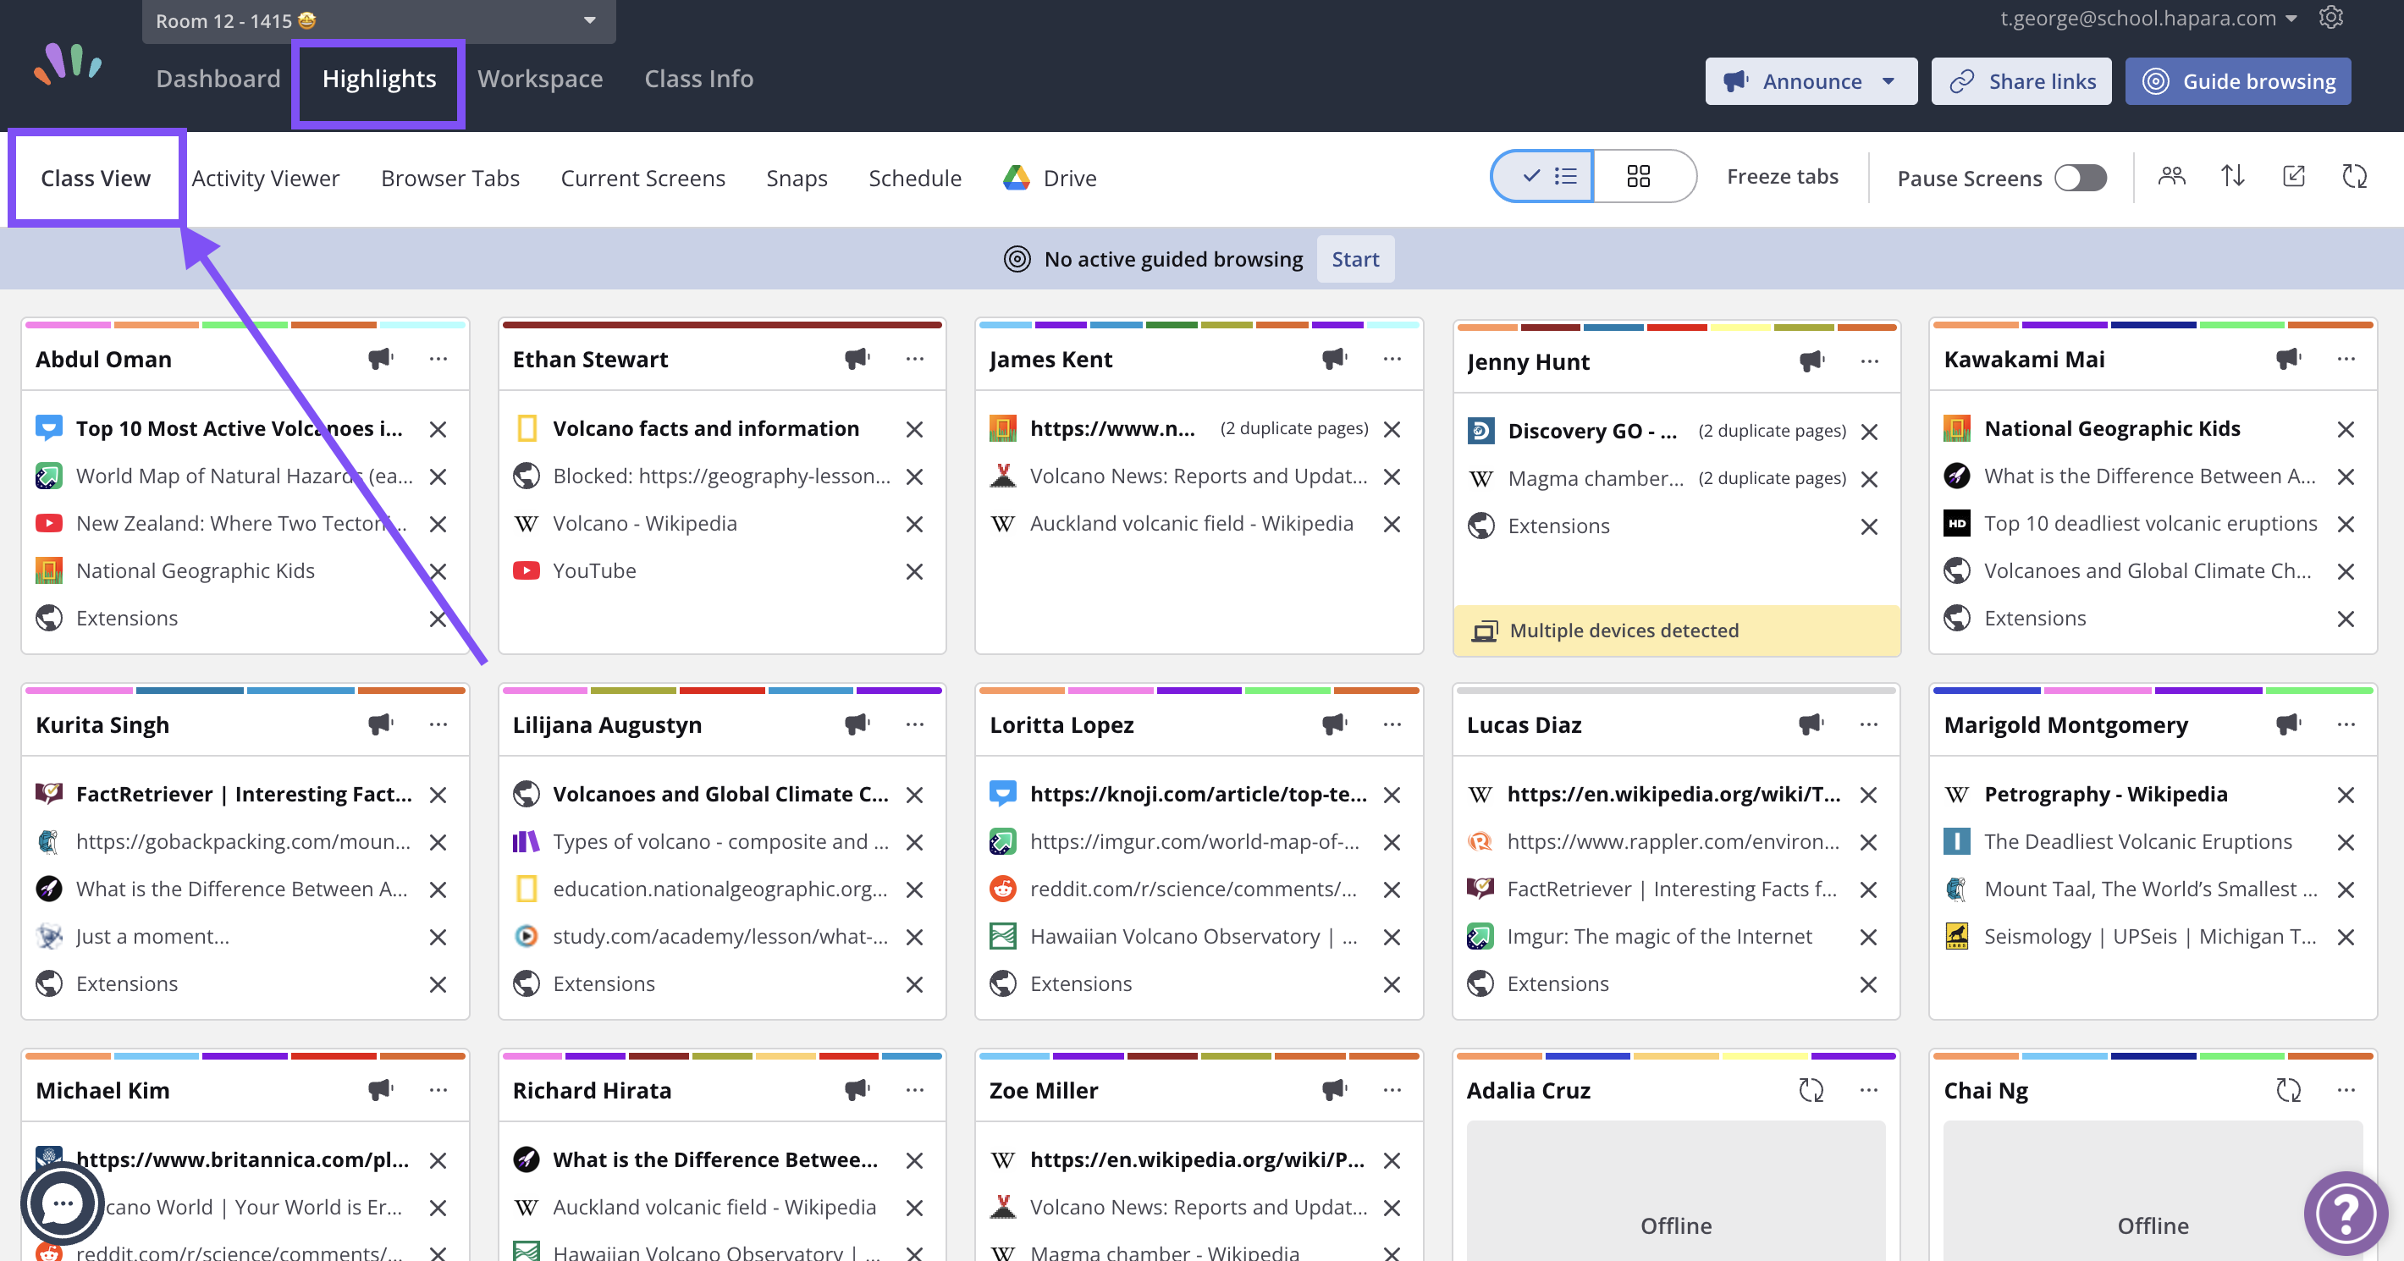Open more options on Abdul Oman's card
Screen dimensions: 2404x1261
(x=438, y=359)
